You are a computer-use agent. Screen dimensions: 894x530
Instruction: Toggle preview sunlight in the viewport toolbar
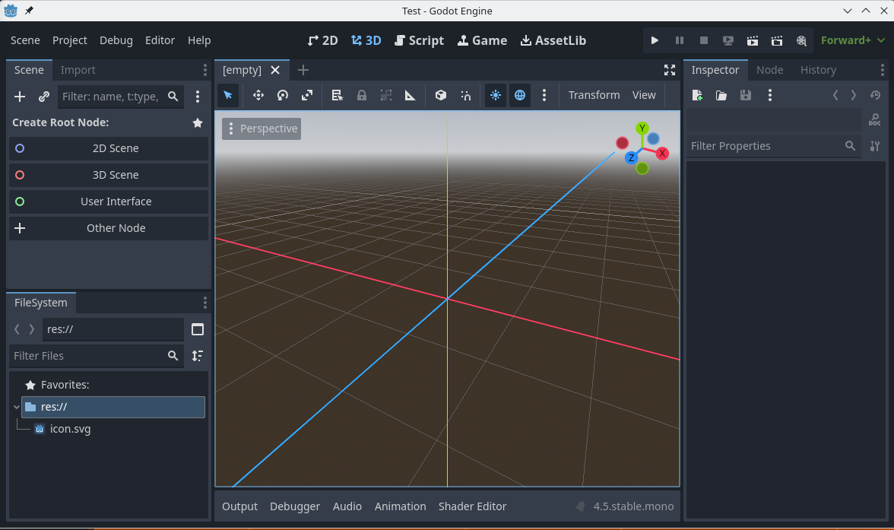pyautogui.click(x=495, y=95)
